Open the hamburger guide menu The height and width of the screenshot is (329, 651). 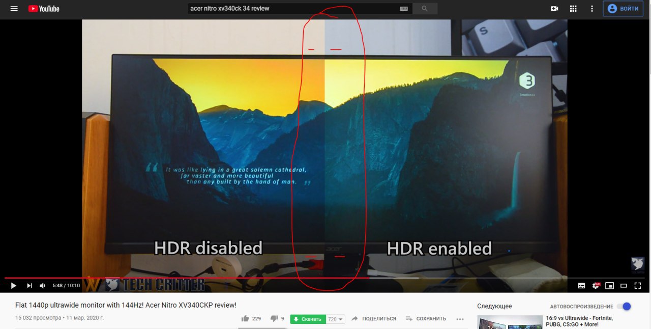click(x=14, y=9)
